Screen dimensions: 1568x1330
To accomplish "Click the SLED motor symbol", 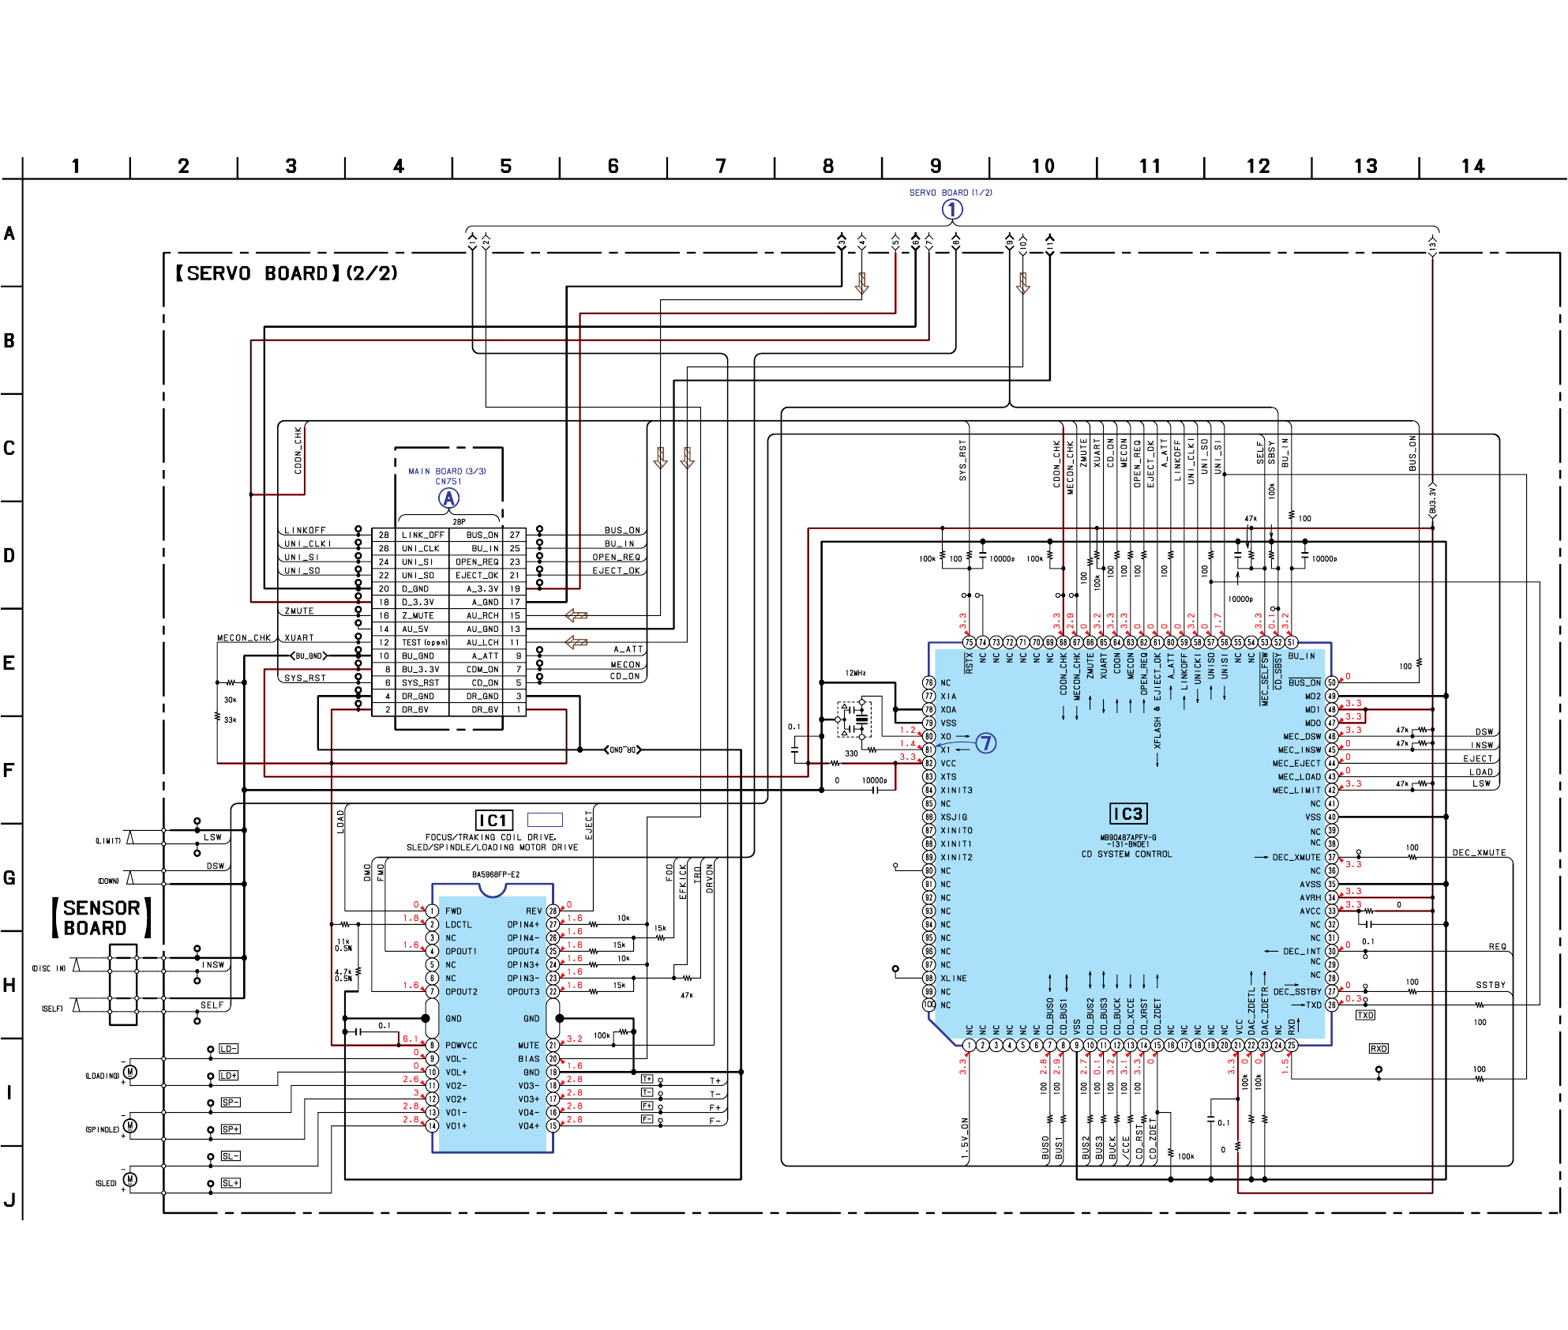I will 130,1179.
